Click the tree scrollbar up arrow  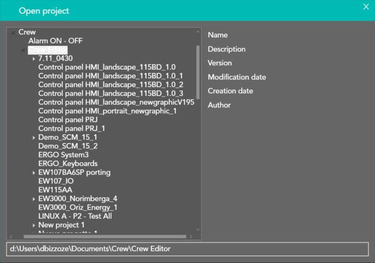(x=198, y=32)
